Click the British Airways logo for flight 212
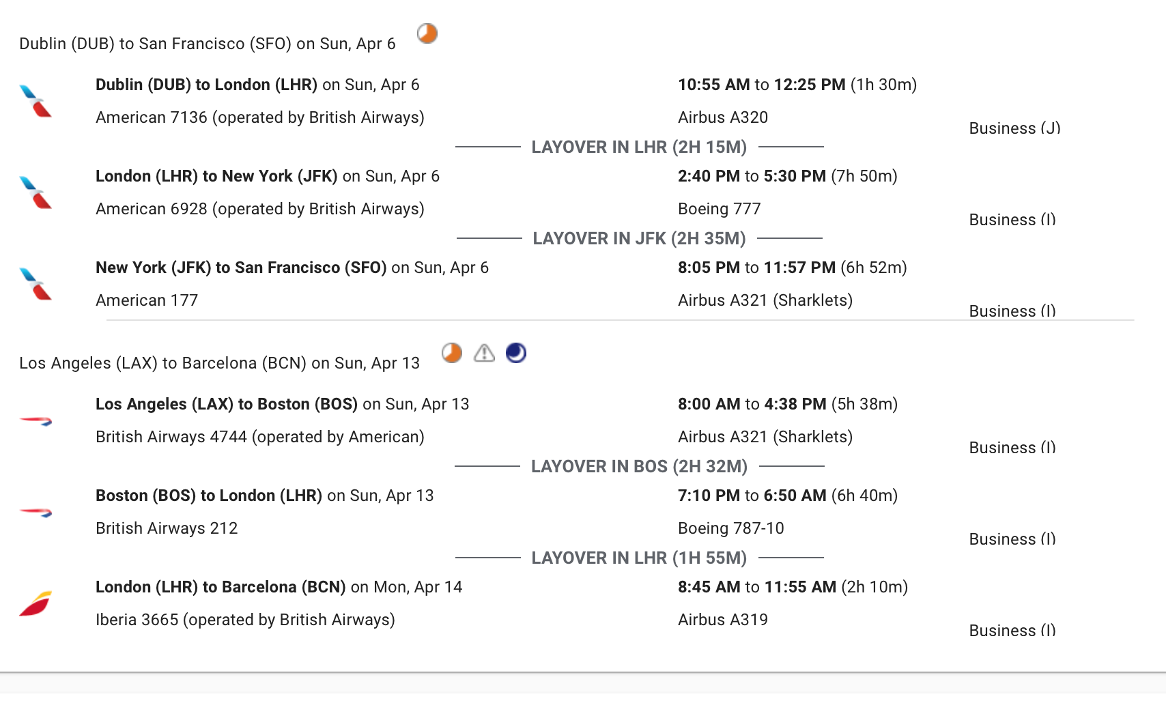The width and height of the screenshot is (1166, 703). click(36, 513)
